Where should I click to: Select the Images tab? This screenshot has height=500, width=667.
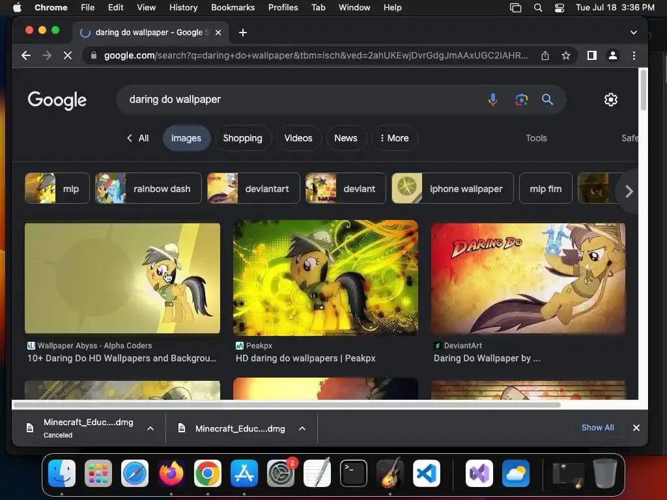pos(186,138)
